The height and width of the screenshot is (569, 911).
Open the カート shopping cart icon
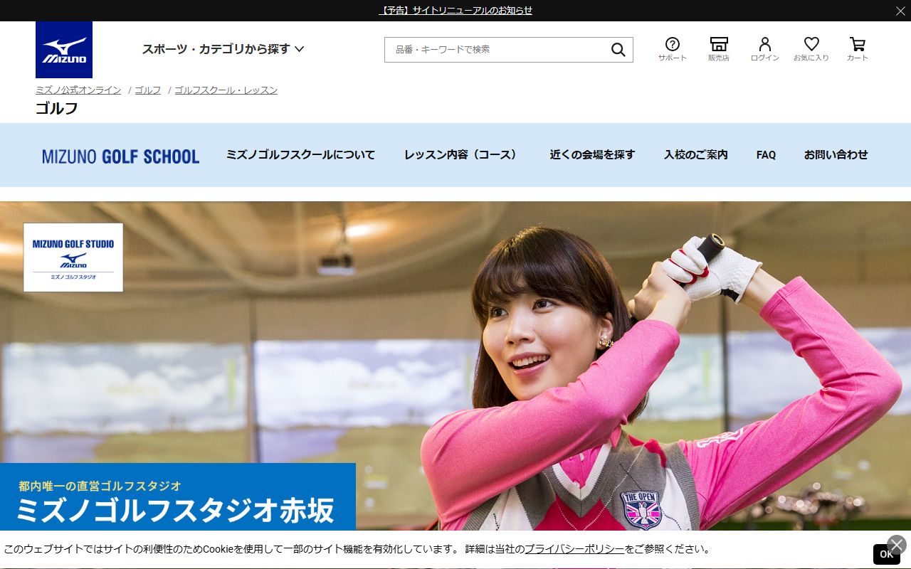pyautogui.click(x=858, y=49)
